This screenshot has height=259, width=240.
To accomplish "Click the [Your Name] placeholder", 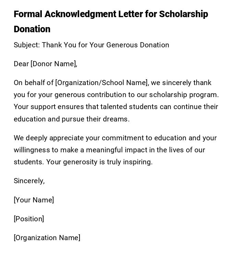I will tap(34, 200).
